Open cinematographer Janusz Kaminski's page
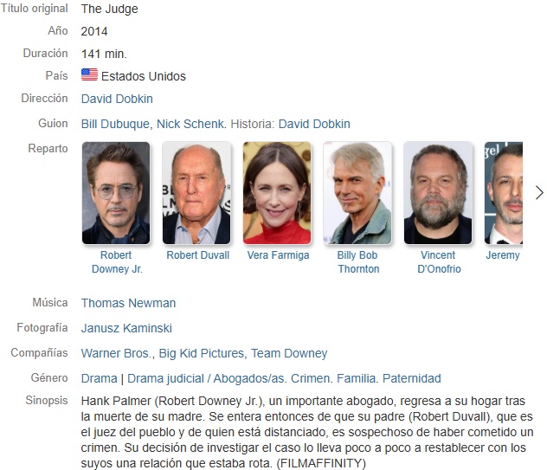Screen dimensions: 547x470 pyautogui.click(x=126, y=328)
